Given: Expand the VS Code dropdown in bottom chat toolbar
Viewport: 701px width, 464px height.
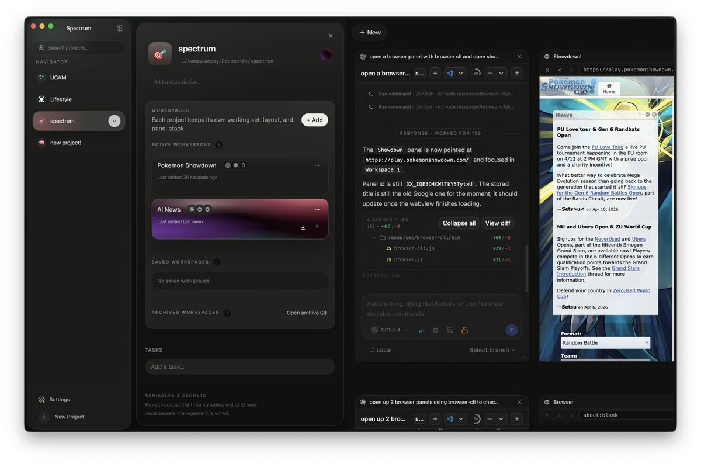Looking at the screenshot, I should point(461,419).
